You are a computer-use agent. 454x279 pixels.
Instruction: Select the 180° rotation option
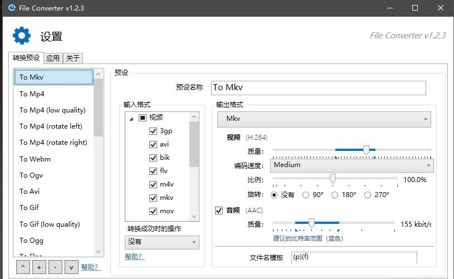pyautogui.click(x=335, y=195)
